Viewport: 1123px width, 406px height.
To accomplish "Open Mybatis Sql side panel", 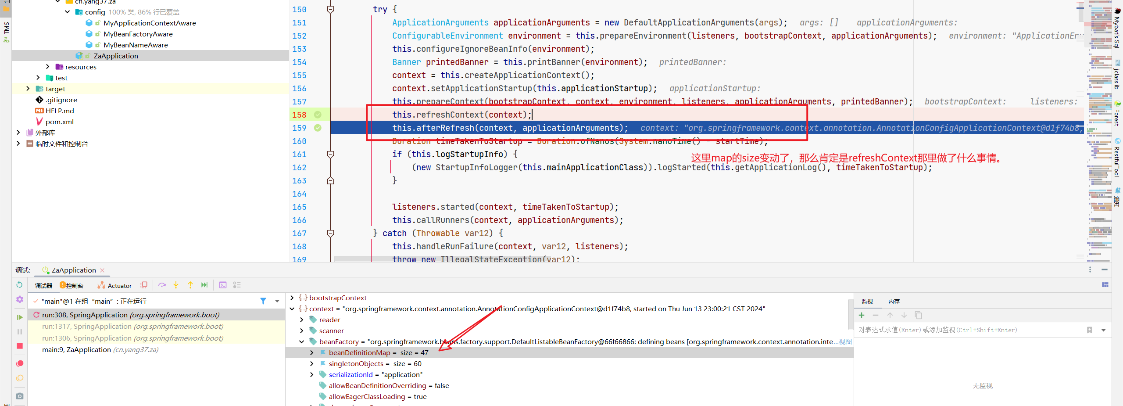I will coord(1117,28).
